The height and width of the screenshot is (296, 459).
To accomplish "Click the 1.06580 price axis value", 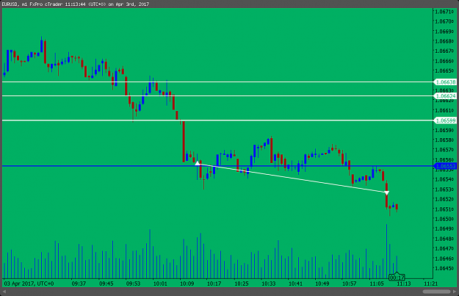I will click(x=444, y=140).
